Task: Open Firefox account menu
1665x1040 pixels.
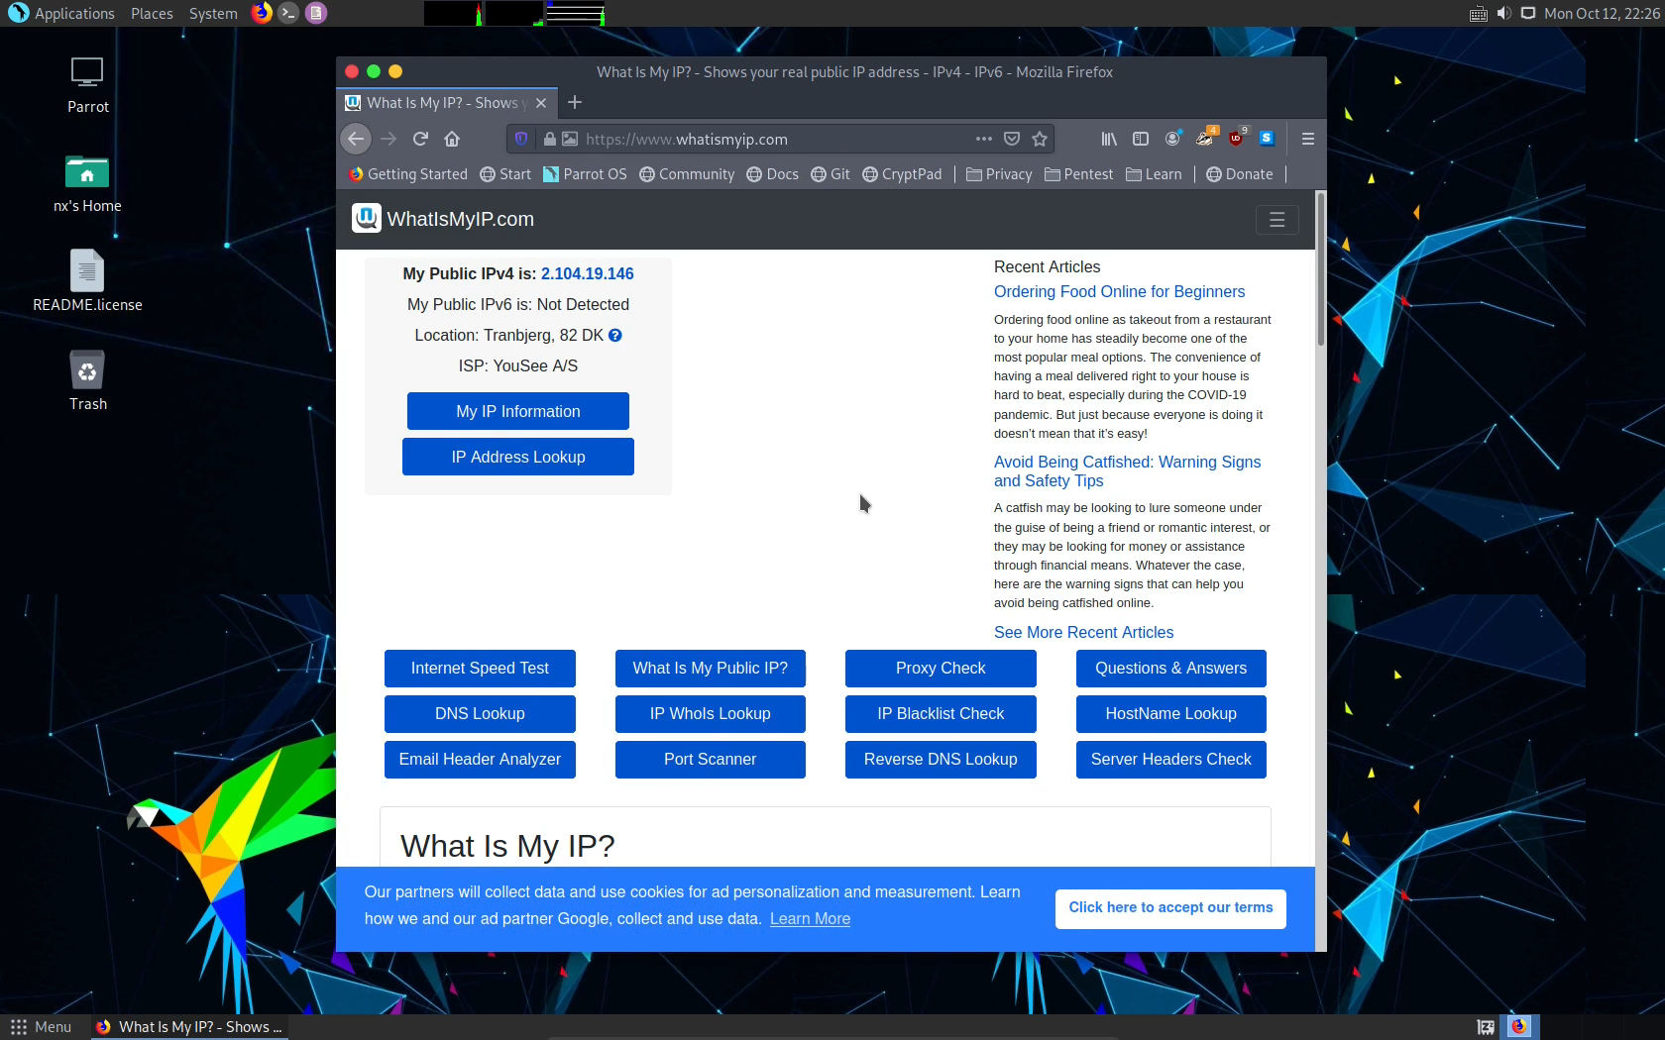Action: [1172, 139]
